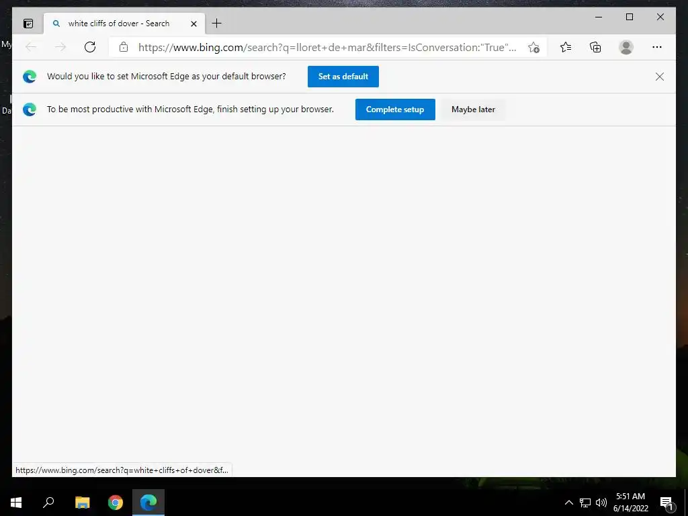The image size is (688, 516).
Task: Show hidden system tray icons
Action: coord(568,503)
